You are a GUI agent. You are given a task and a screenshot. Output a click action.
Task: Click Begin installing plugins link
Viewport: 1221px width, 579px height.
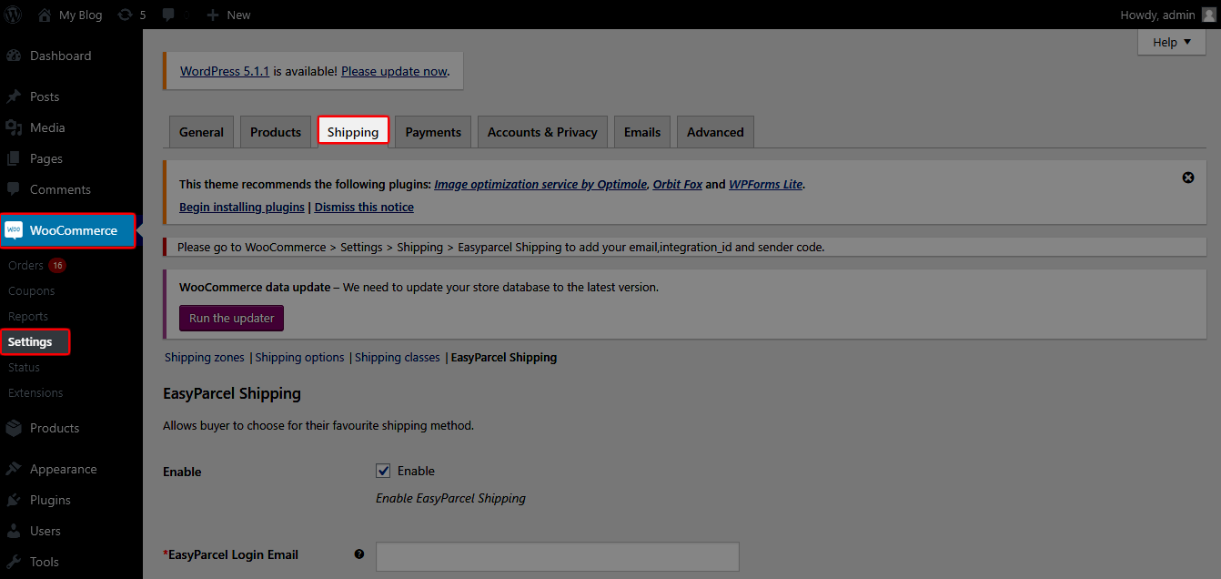242,208
